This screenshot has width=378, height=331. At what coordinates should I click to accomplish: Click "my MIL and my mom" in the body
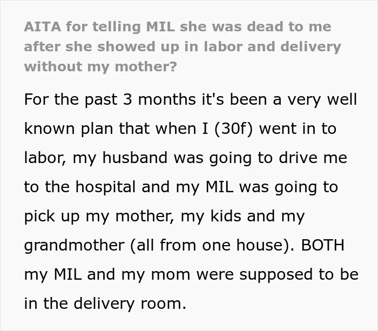pyautogui.click(x=107, y=275)
